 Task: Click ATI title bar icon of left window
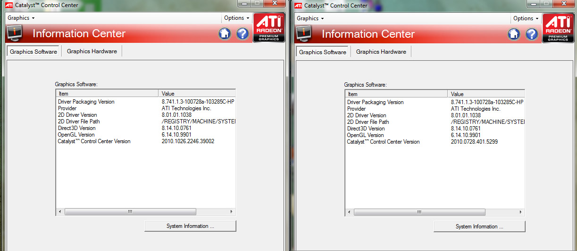tap(9, 5)
